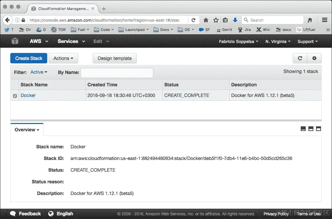
Task: Click the refresh stacks icon
Action: click(x=300, y=58)
